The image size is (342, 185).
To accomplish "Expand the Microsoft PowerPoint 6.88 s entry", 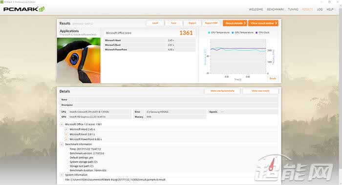I will (x=66, y=139).
